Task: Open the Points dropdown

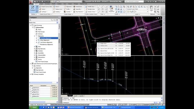Action: click(43, 9)
